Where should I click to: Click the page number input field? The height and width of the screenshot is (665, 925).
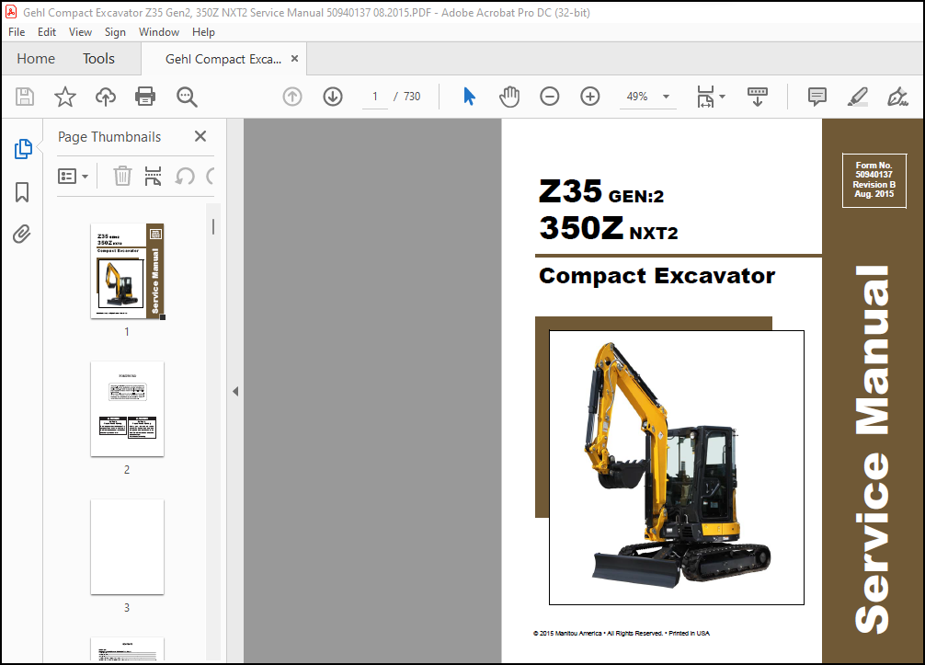[x=374, y=97]
